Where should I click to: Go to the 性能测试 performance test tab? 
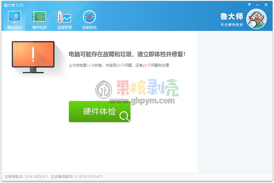89,20
